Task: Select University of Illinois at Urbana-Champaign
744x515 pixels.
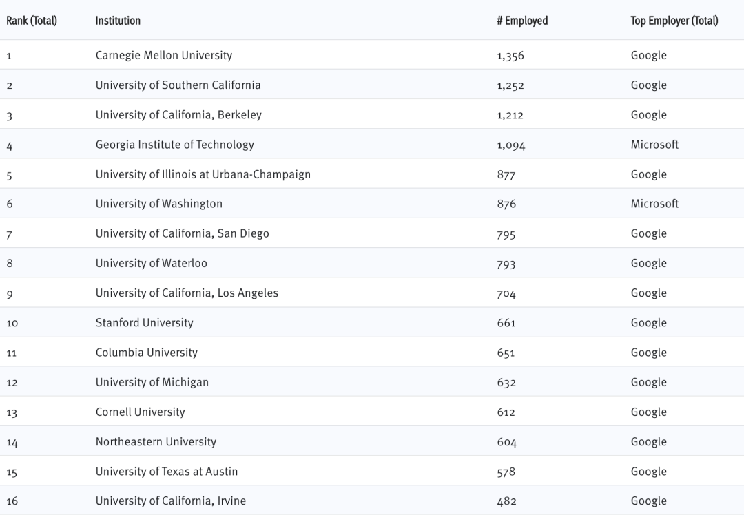Action: click(203, 174)
